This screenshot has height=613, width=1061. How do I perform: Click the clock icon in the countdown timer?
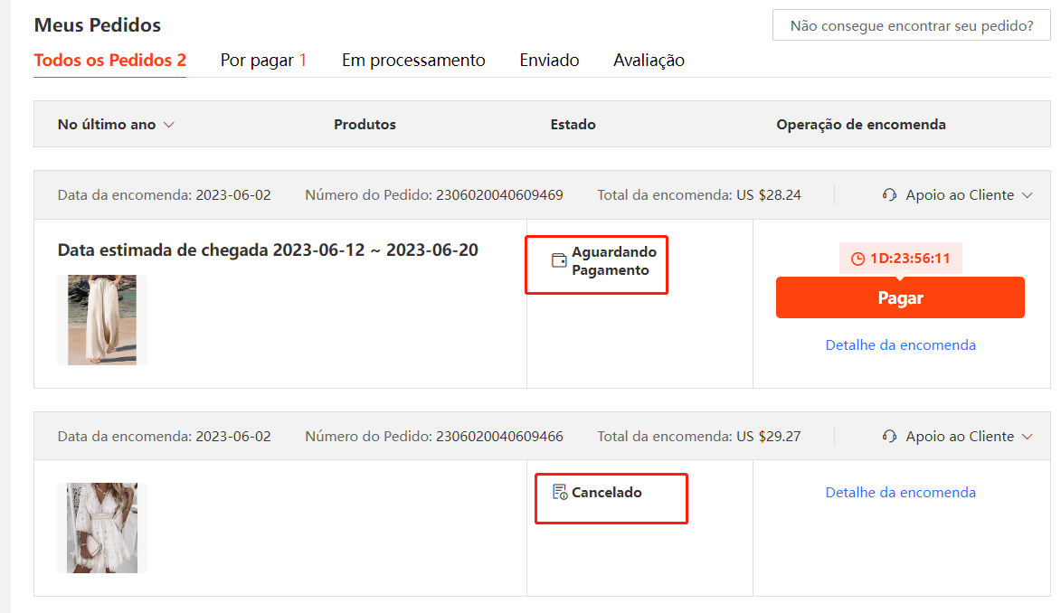pos(857,259)
